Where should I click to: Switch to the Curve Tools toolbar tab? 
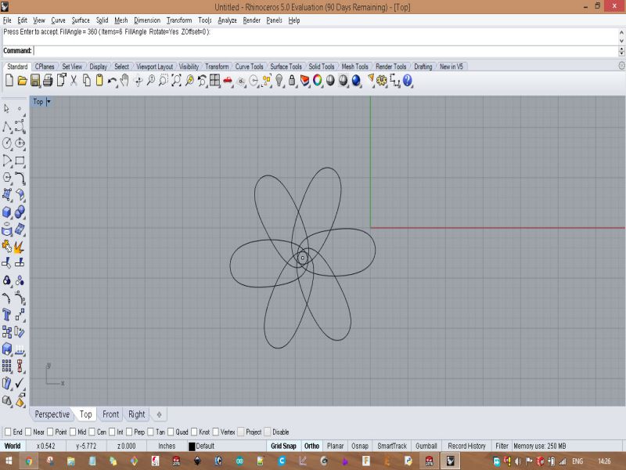coord(249,67)
